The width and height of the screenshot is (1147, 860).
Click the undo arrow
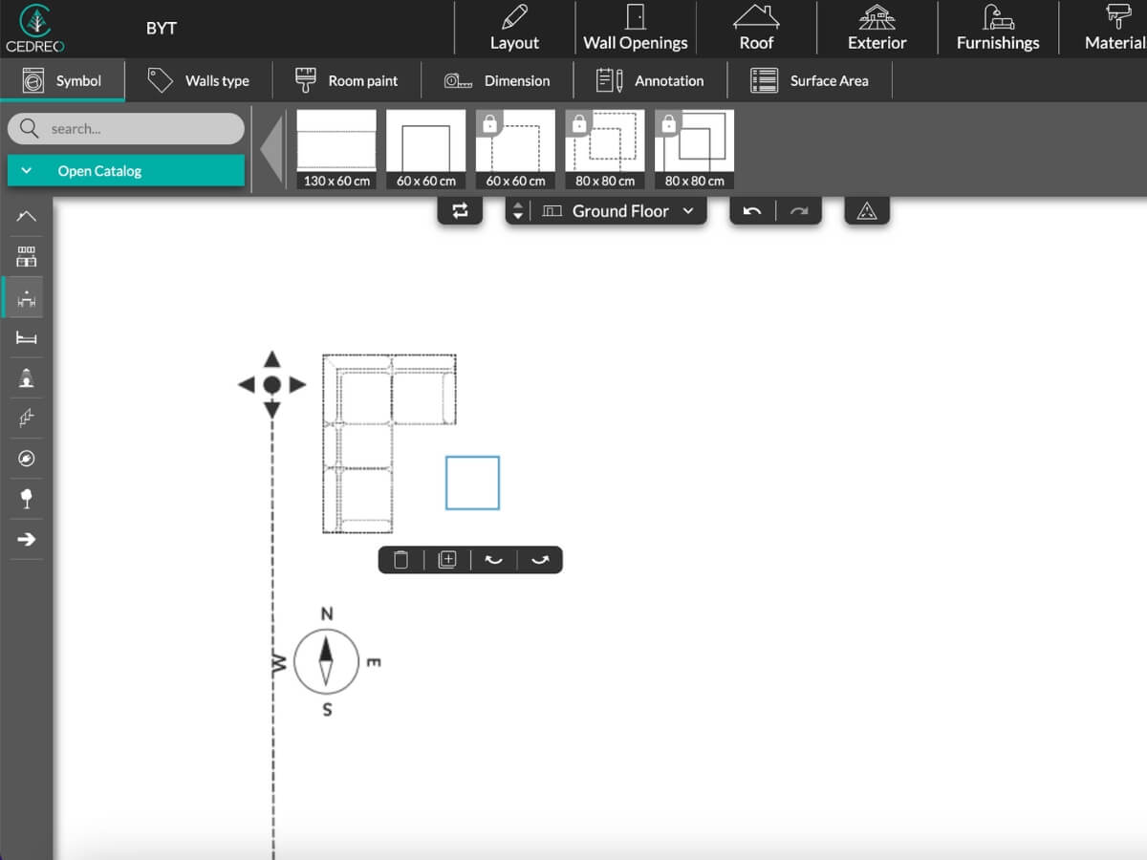(752, 211)
